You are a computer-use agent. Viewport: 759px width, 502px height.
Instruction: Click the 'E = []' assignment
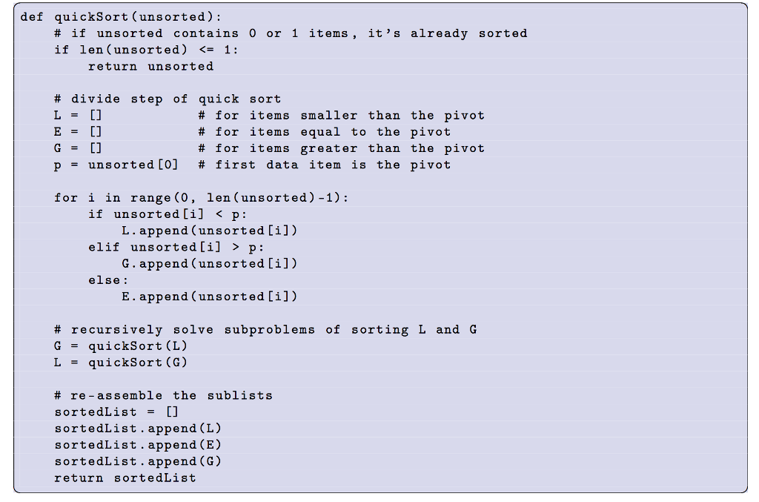click(x=77, y=132)
